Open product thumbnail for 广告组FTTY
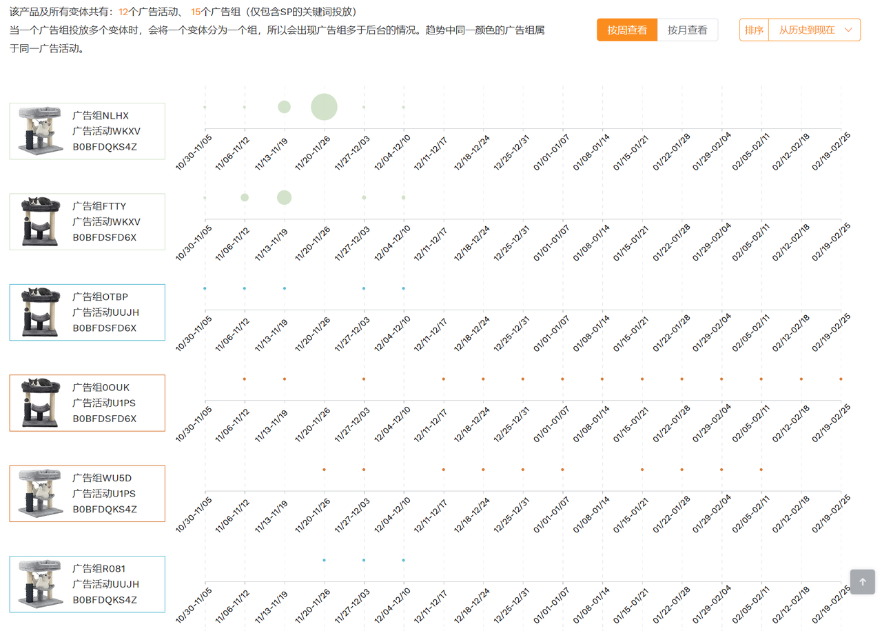 [41, 221]
